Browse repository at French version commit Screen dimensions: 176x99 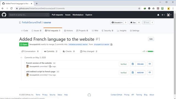tap(150, 64)
